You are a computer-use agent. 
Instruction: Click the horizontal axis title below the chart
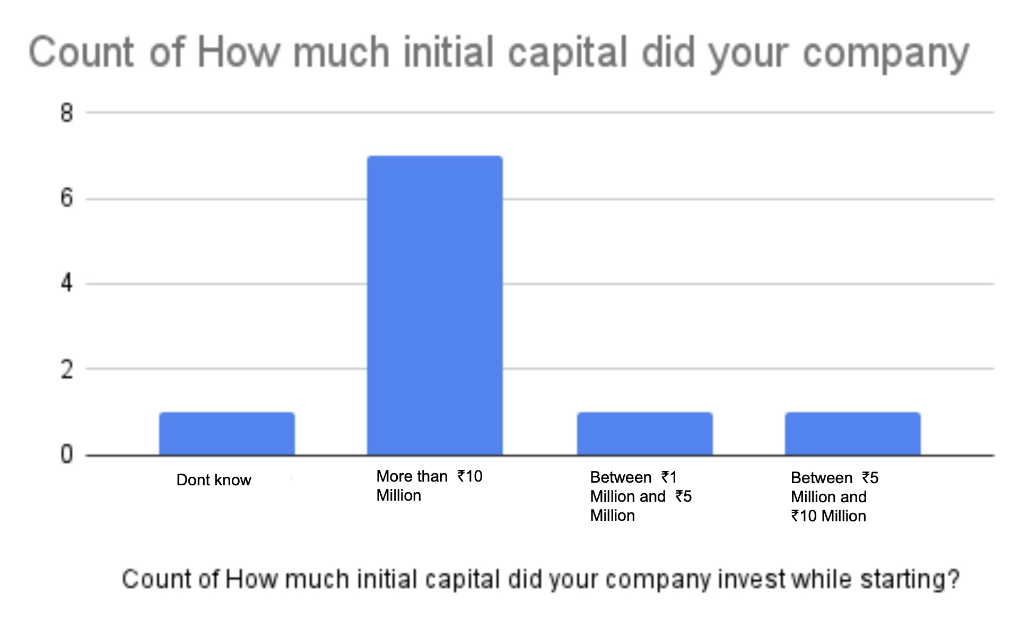pos(540,579)
